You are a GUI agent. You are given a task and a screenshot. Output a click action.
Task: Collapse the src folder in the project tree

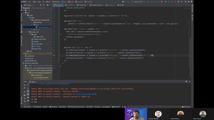click(x=23, y=13)
